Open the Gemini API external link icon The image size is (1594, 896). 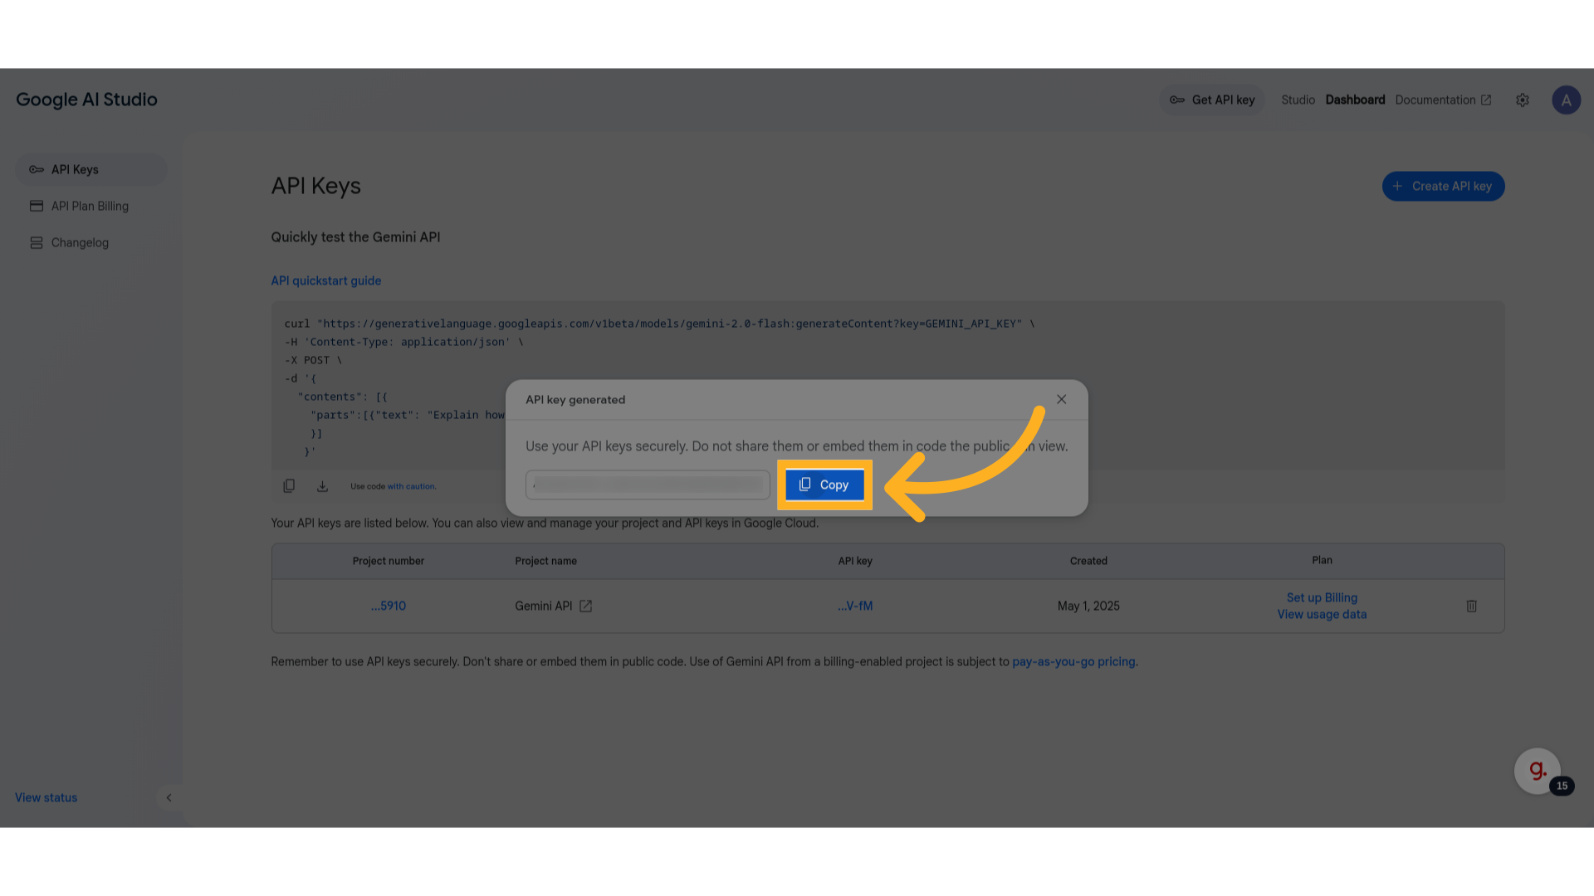[x=585, y=606]
